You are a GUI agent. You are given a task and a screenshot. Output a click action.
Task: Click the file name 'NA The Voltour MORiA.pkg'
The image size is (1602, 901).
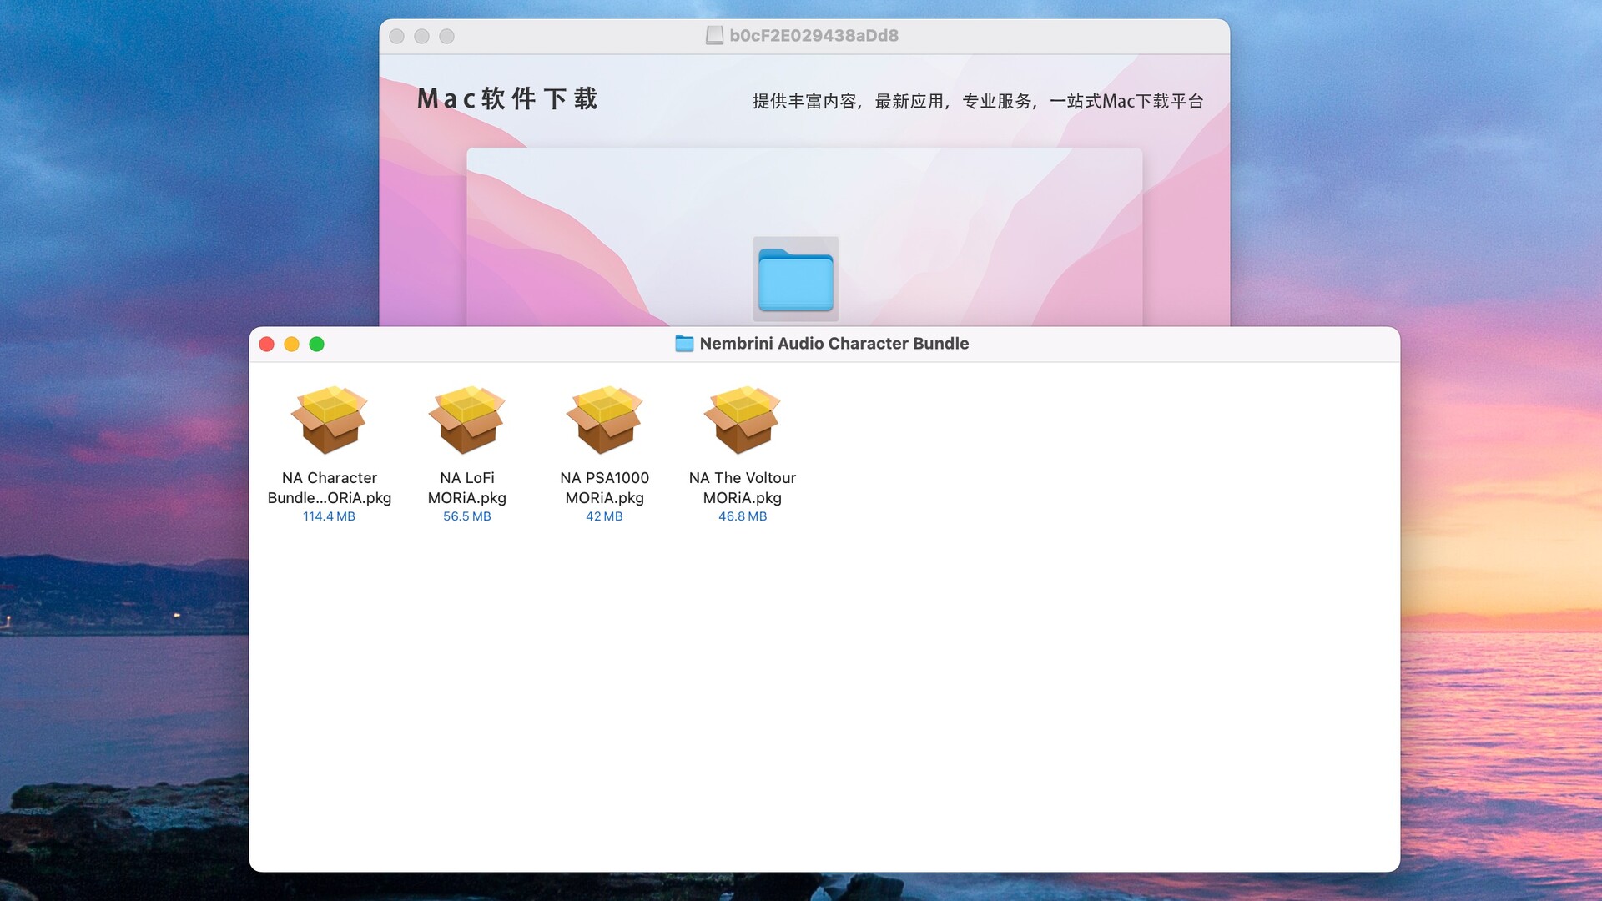coord(742,488)
